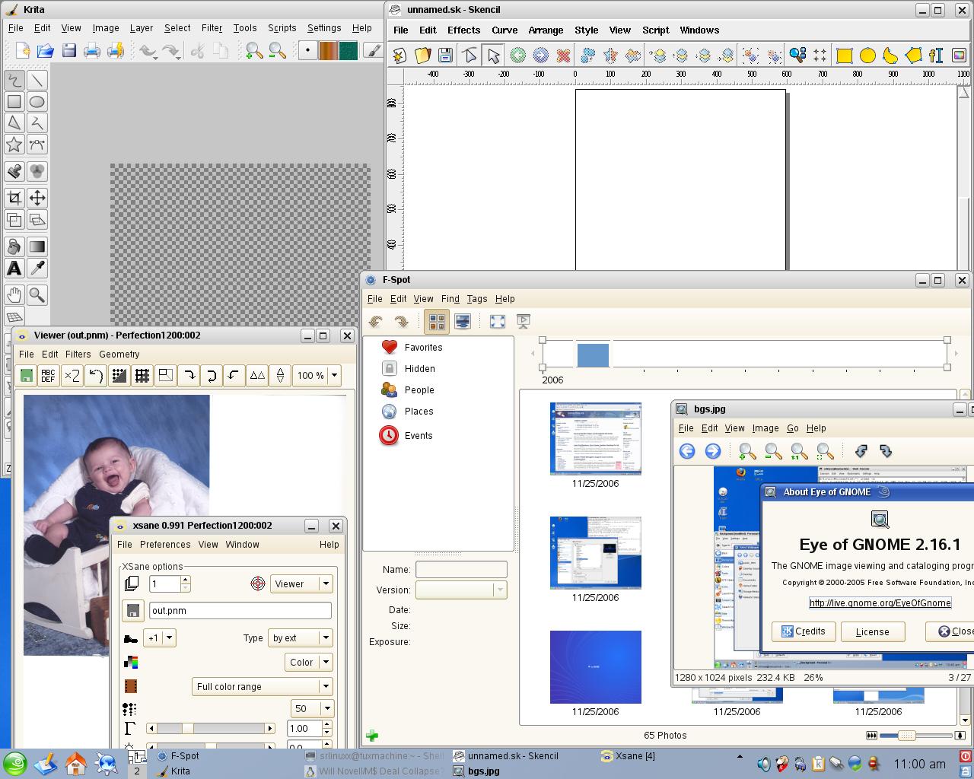Click the xsane save file browse icon

pos(132,611)
